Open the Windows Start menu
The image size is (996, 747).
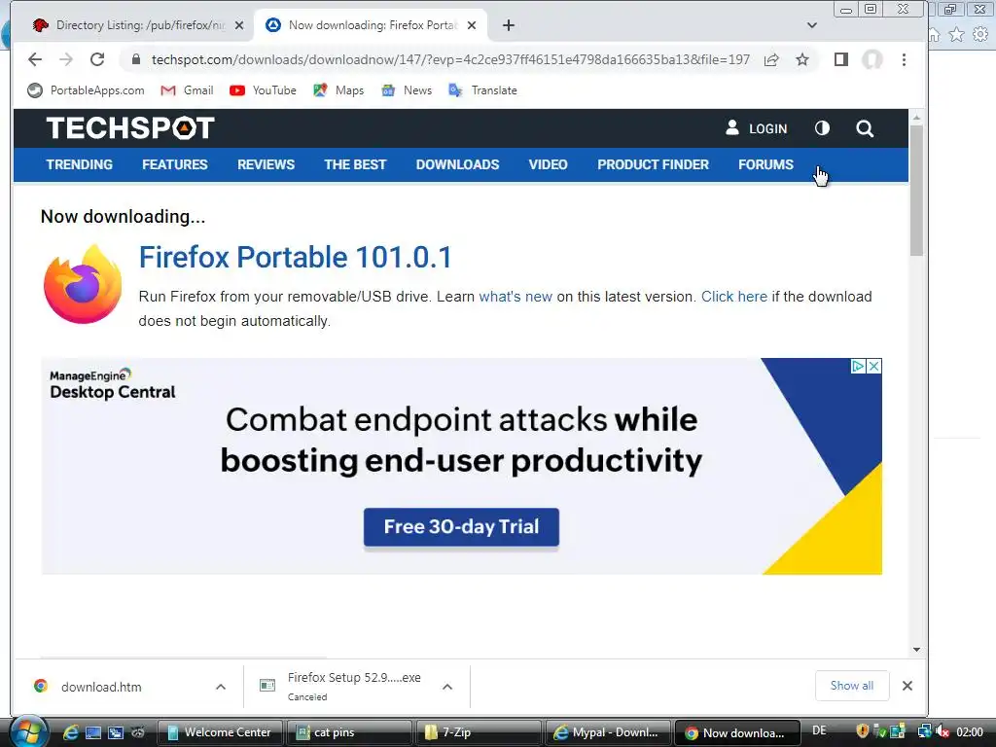(28, 731)
